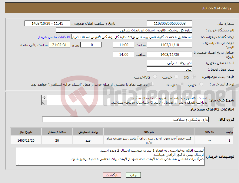Click the جزئیات اطلاعات نیاز page title
The image size is (239, 183).
[x=217, y=8]
